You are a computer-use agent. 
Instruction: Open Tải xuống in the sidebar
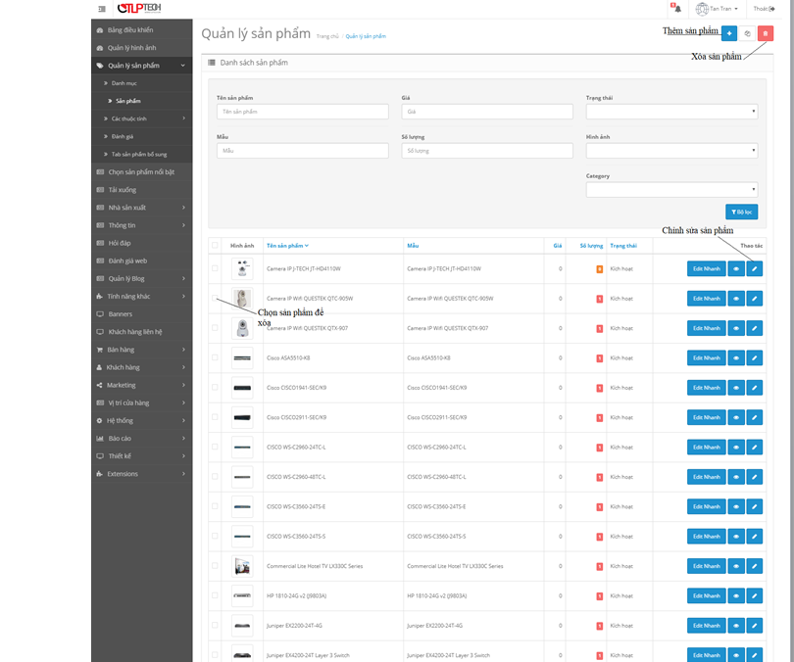tap(142, 190)
